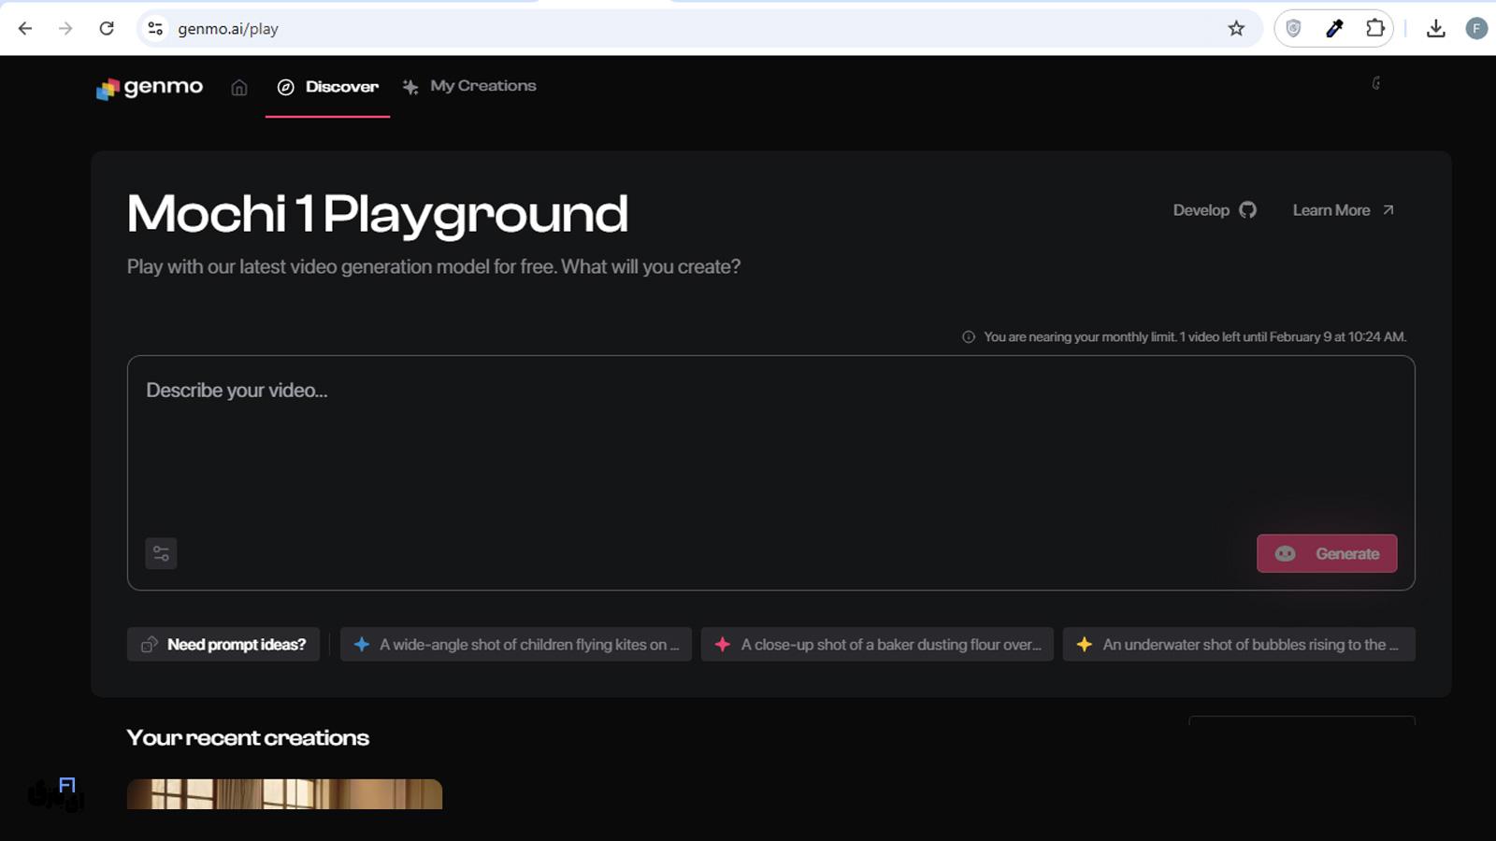
Task: Go back to previous page
Action: (25, 28)
